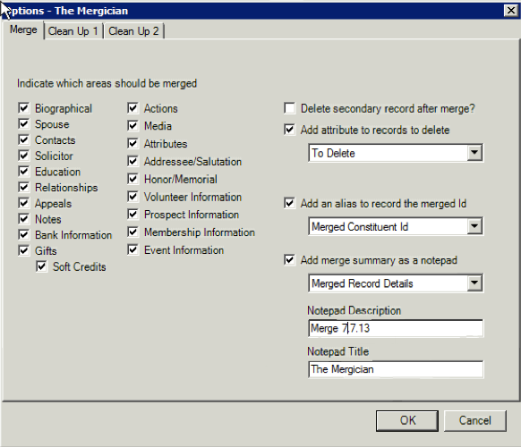Close the Options dialog window

click(510, 11)
